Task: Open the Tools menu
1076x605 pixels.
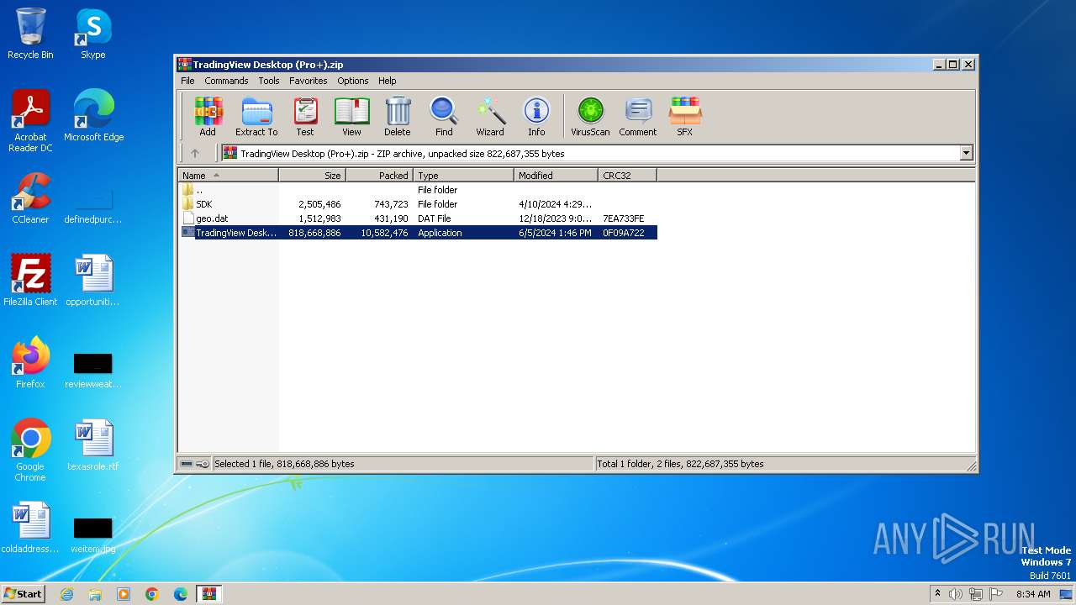Action: [x=269, y=81]
